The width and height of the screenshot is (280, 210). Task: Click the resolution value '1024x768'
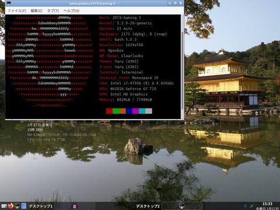click(x=134, y=45)
